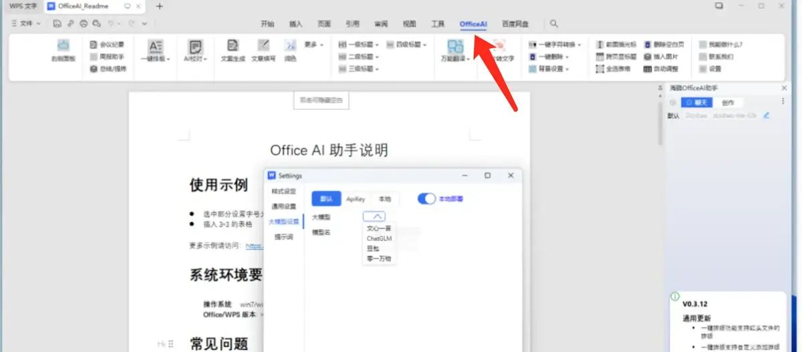The width and height of the screenshot is (802, 352).
Task: Click the 会议纪要 meeting minutes tool
Action: [107, 45]
